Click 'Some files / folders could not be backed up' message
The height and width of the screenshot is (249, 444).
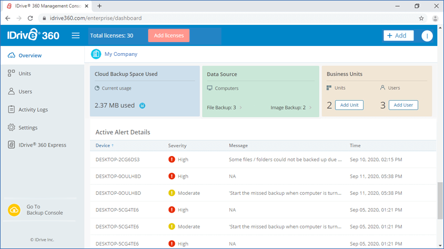click(x=285, y=159)
